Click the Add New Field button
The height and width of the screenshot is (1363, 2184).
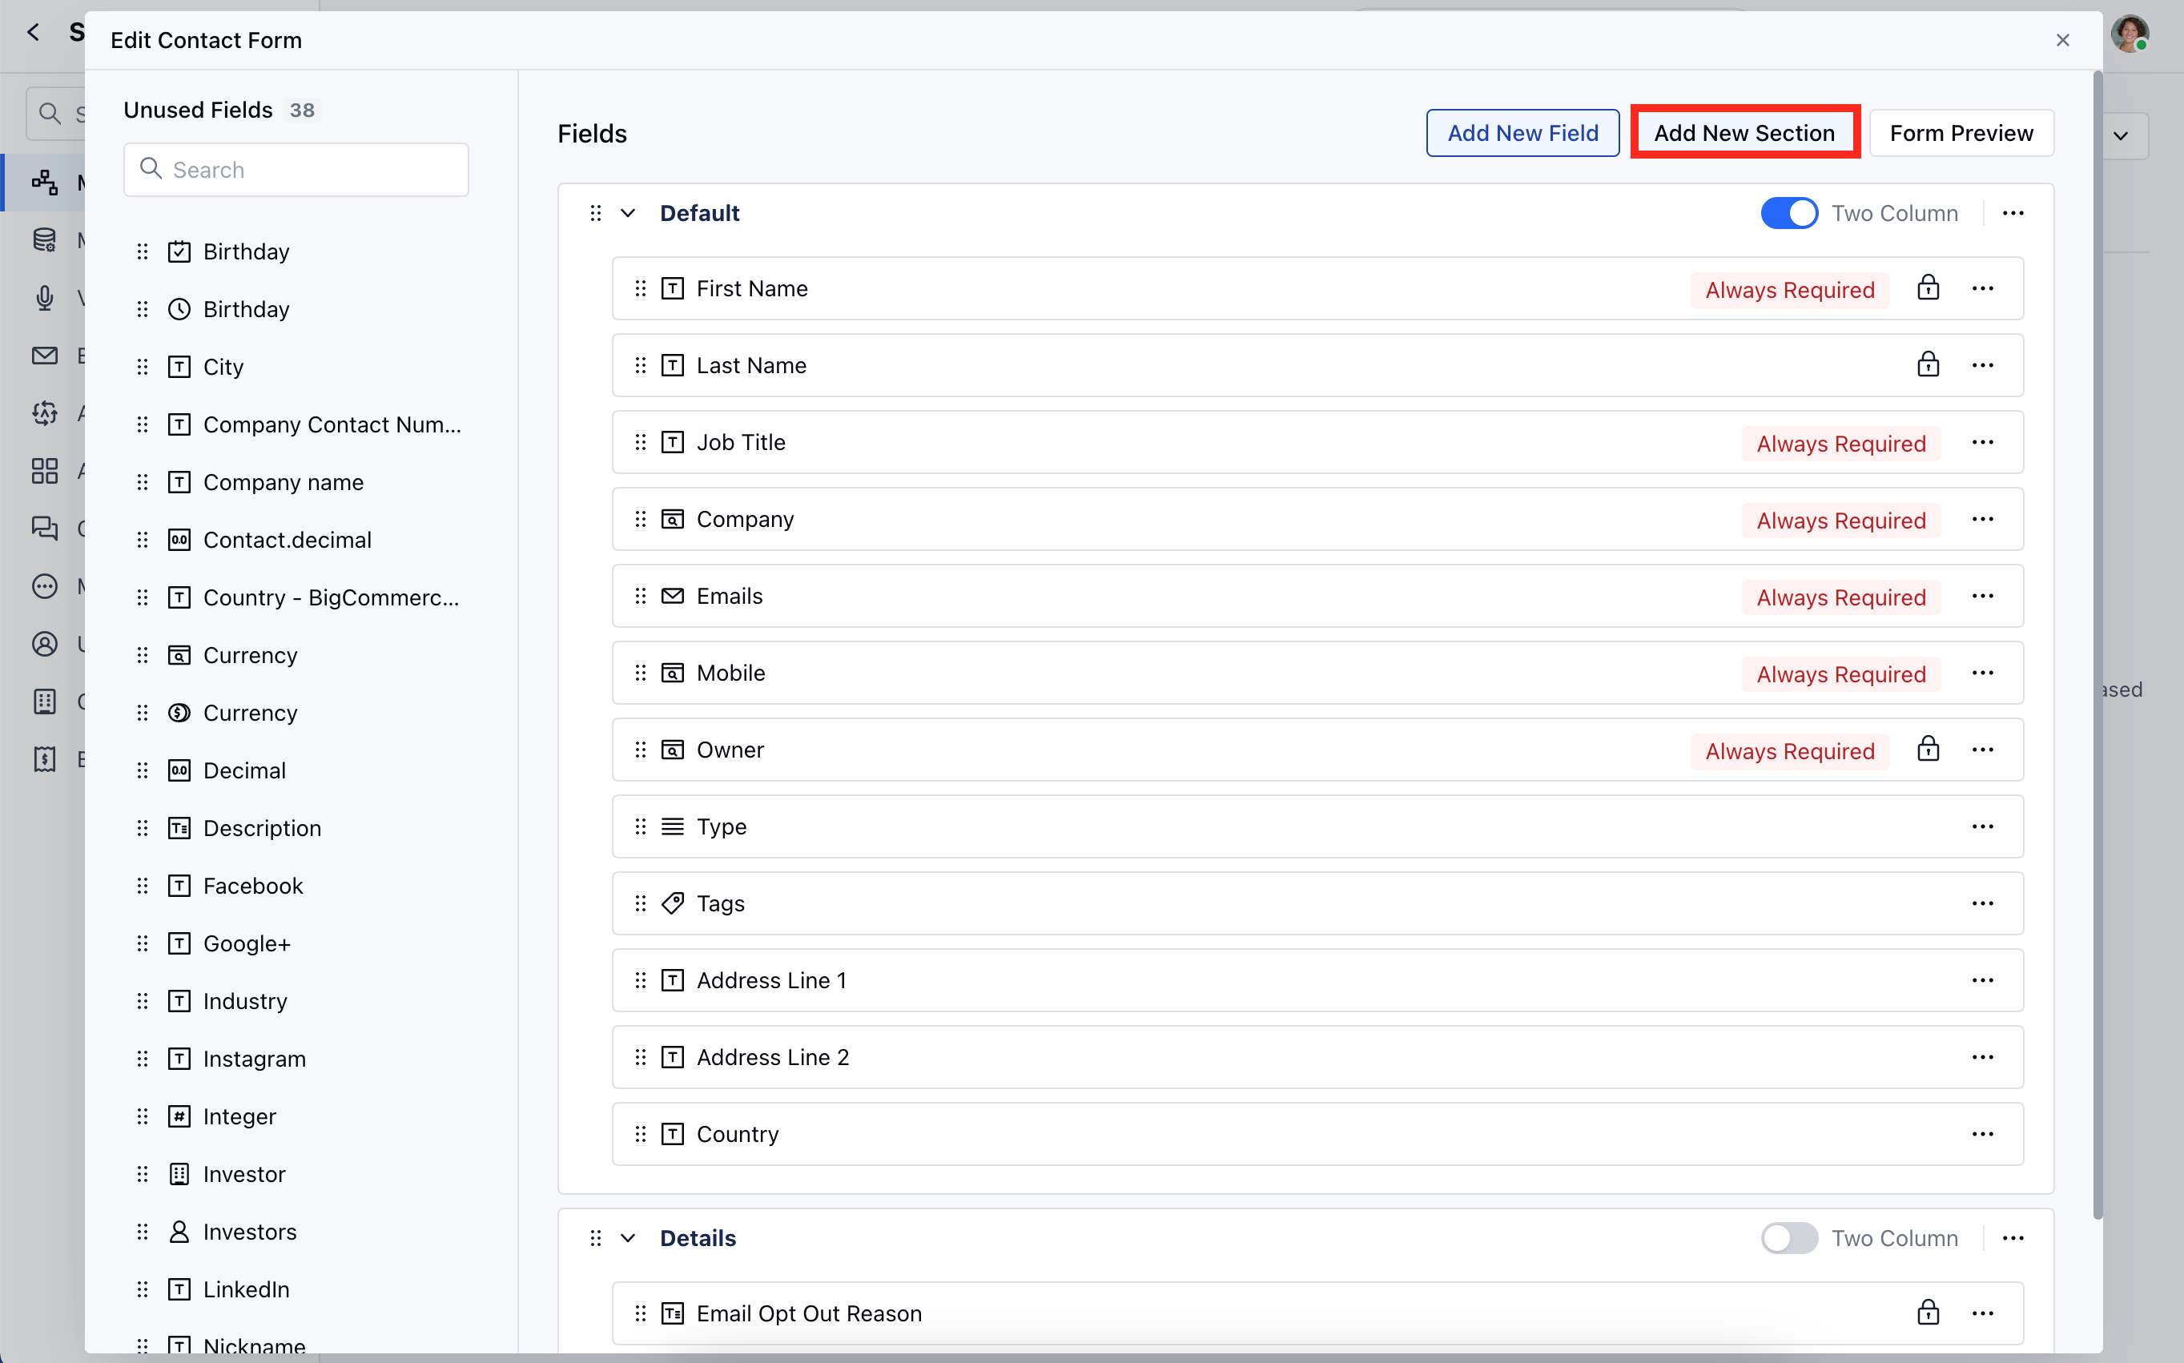click(1522, 134)
